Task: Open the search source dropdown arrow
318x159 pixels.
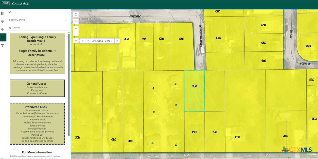Action: point(82,41)
